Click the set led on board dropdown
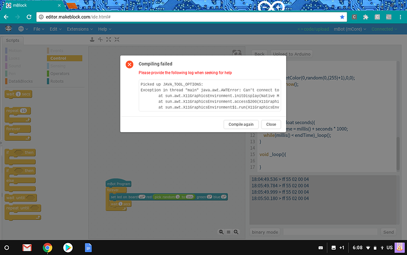The width and height of the screenshot is (407, 255). click(x=142, y=197)
